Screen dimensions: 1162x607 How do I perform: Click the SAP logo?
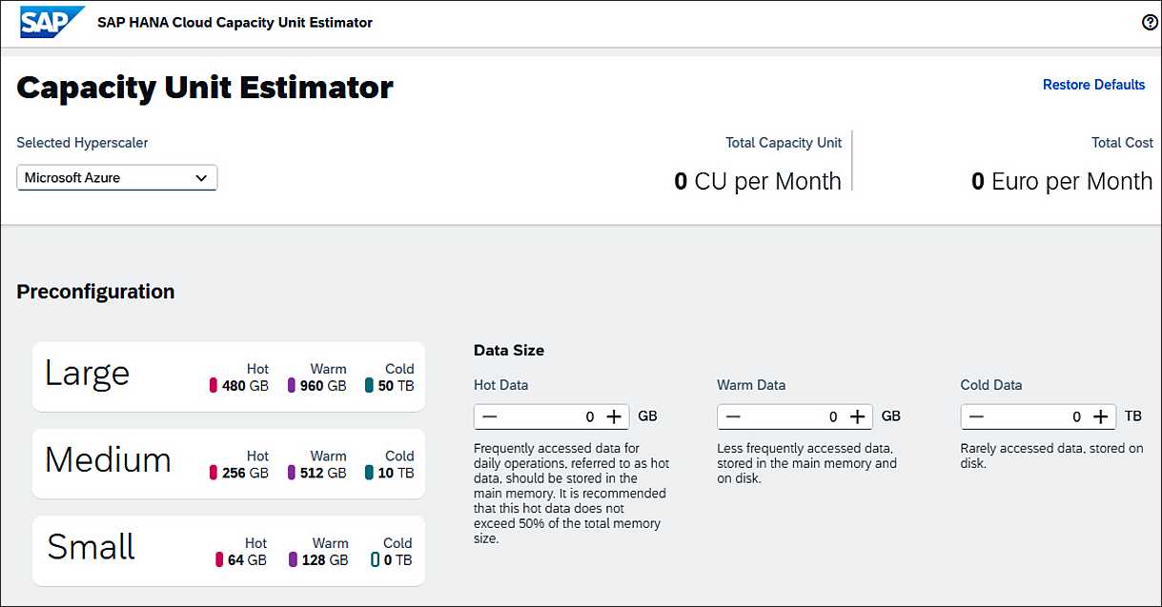click(x=52, y=22)
